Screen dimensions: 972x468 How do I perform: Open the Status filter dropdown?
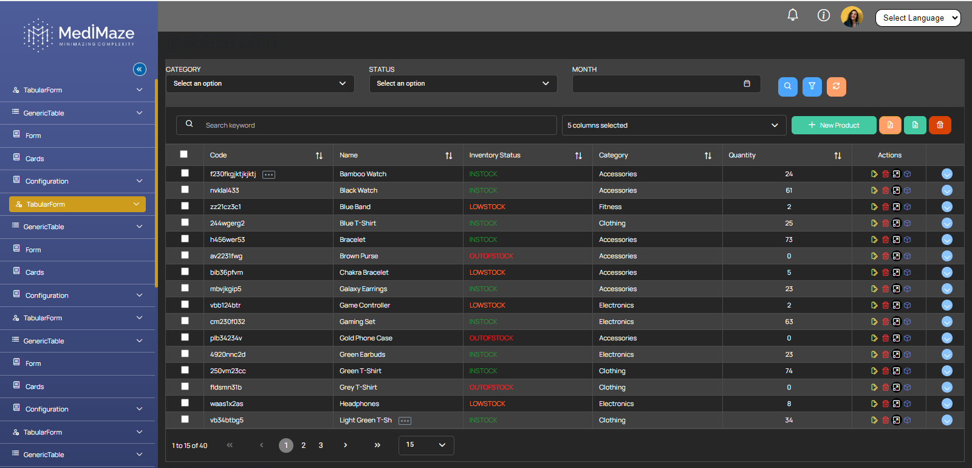tap(463, 83)
